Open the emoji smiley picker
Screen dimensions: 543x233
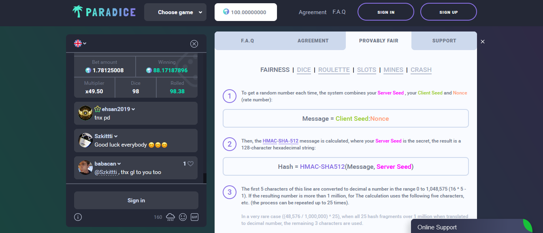(183, 217)
